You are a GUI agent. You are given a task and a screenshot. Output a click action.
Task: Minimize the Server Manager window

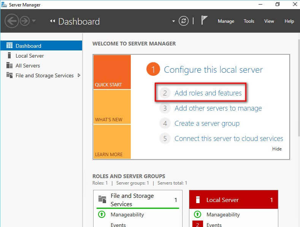click(260, 5)
